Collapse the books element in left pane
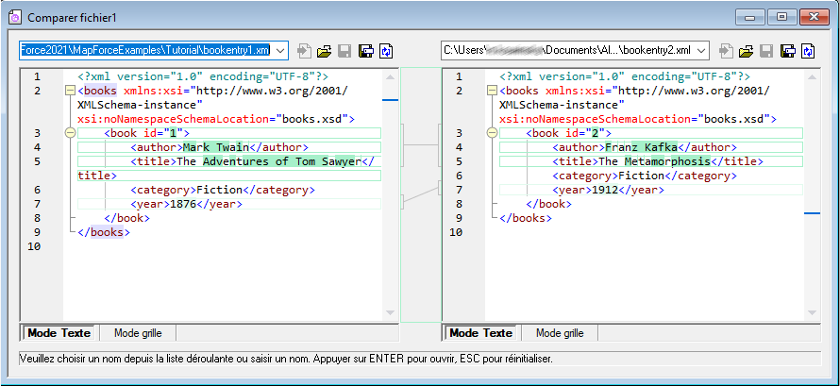The height and width of the screenshot is (386, 840). coord(69,91)
